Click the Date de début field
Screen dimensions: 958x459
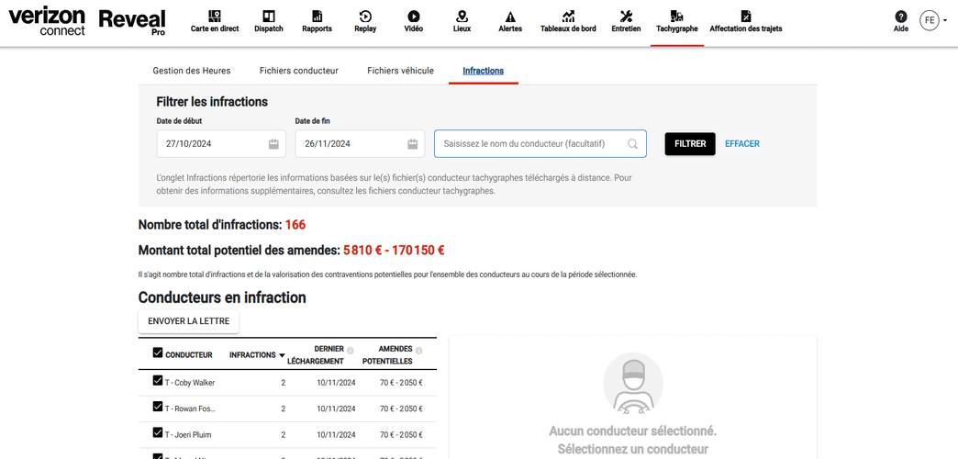coord(220,143)
